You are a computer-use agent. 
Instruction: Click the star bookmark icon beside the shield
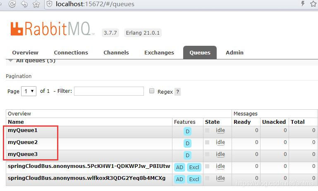36,4
